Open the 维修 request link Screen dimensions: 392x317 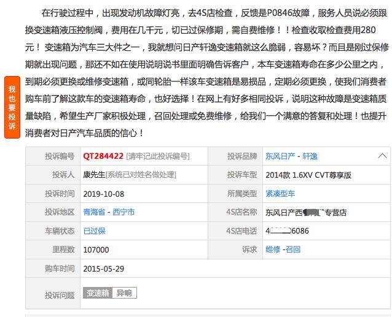[x=273, y=250]
